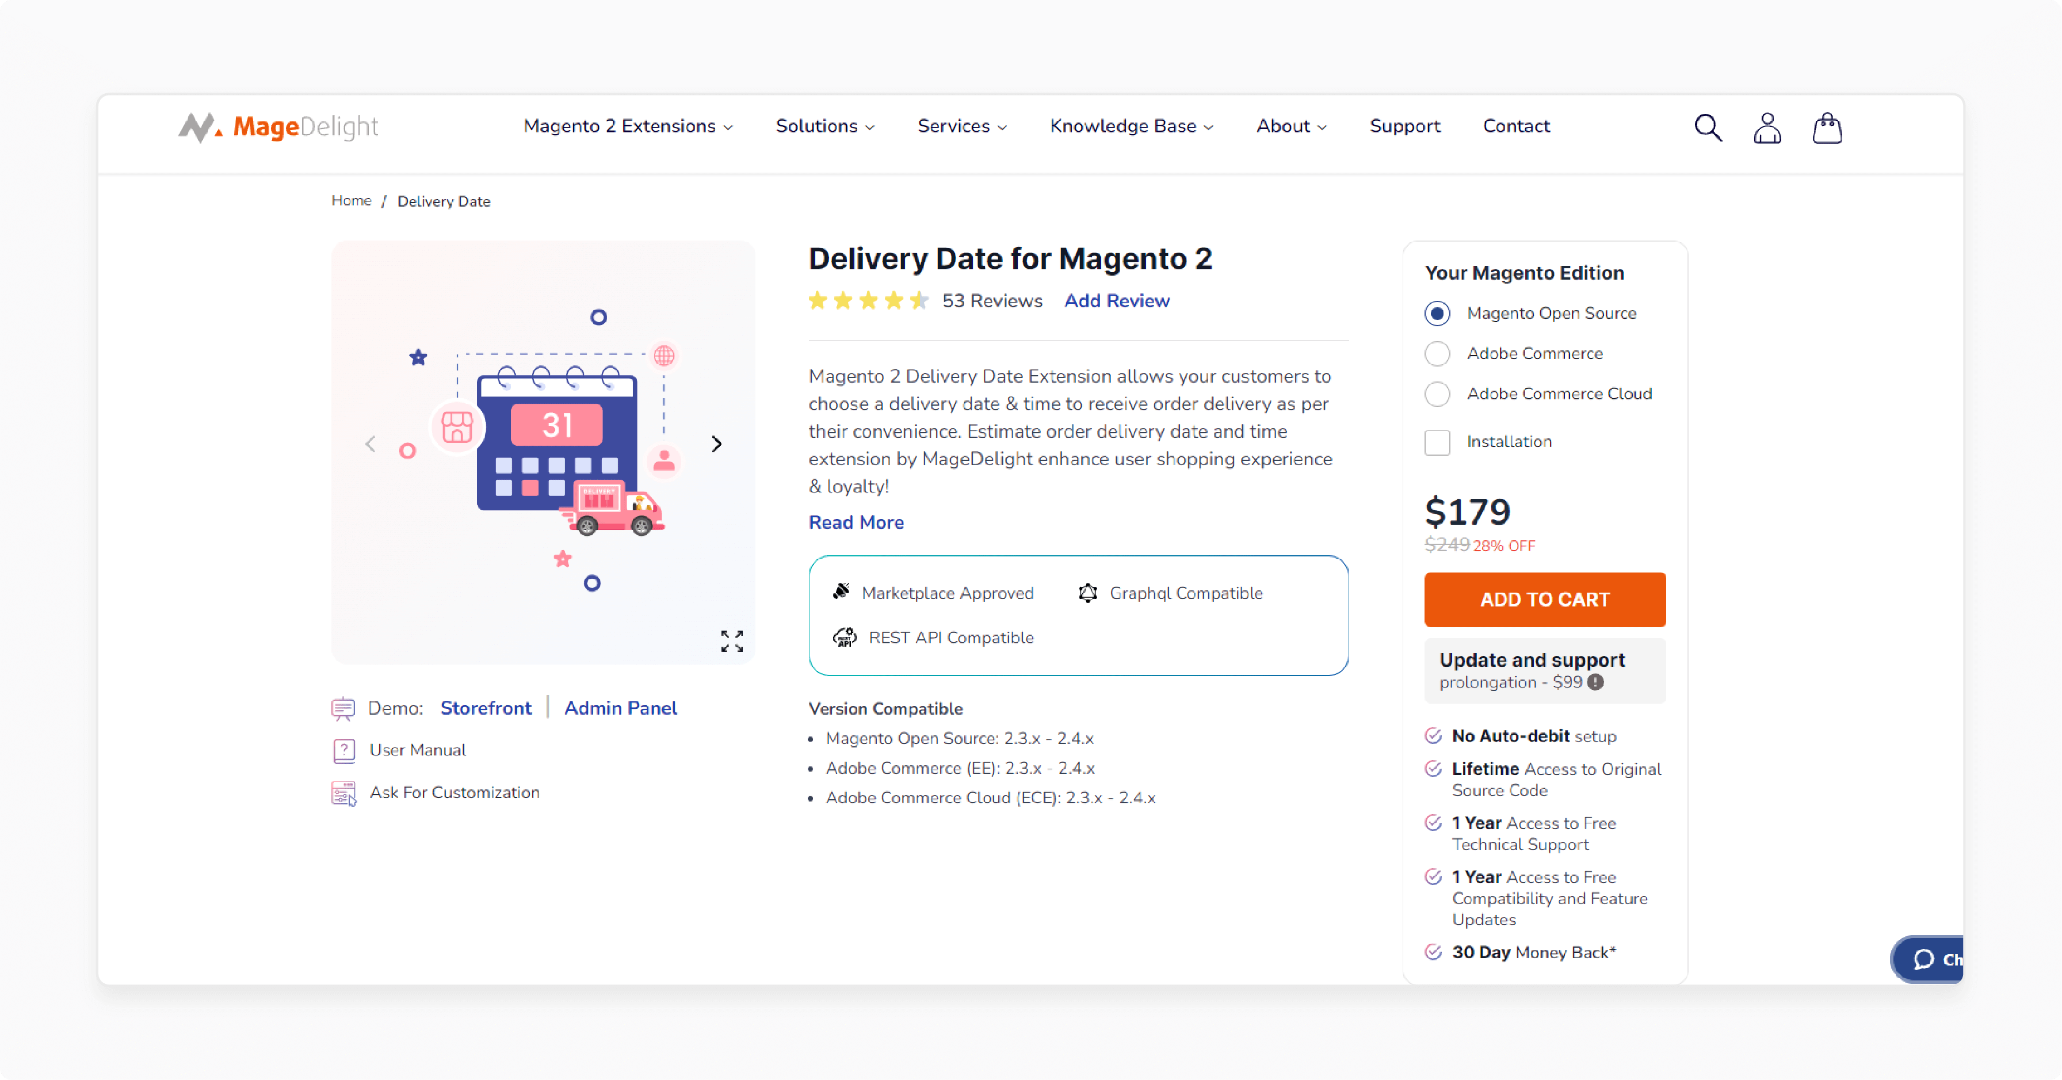
Task: Enable the Installation checkbox
Action: (x=1437, y=442)
